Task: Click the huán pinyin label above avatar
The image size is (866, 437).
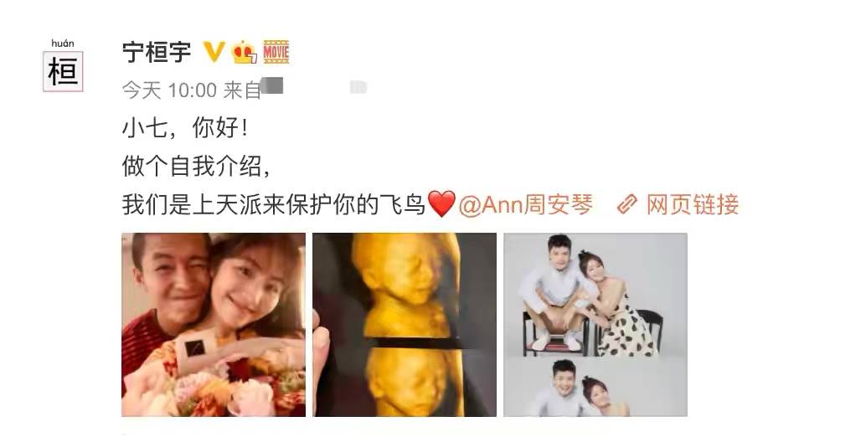Action: [63, 44]
